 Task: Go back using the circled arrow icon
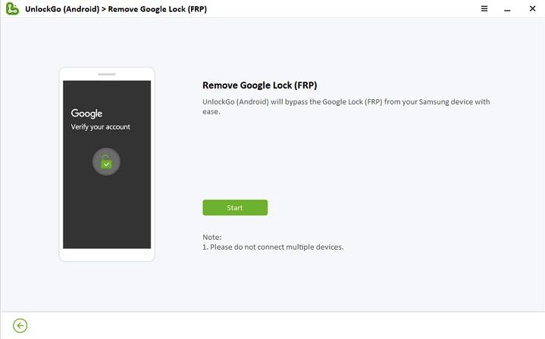(x=20, y=325)
